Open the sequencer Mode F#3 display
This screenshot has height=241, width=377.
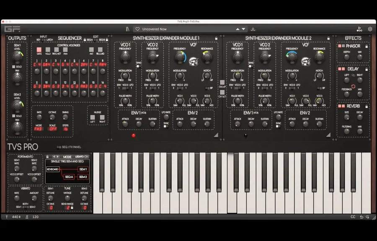coord(39,129)
